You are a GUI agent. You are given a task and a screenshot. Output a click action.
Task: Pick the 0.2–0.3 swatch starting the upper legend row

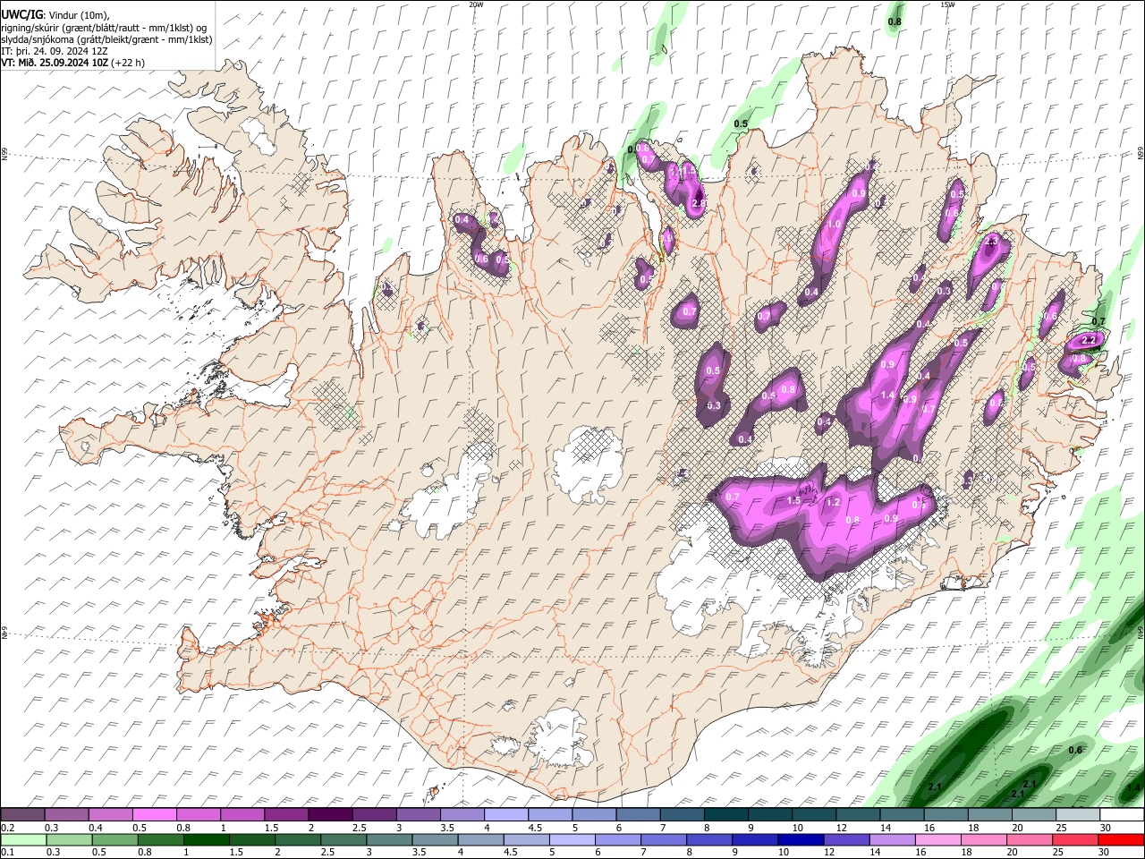23,815
